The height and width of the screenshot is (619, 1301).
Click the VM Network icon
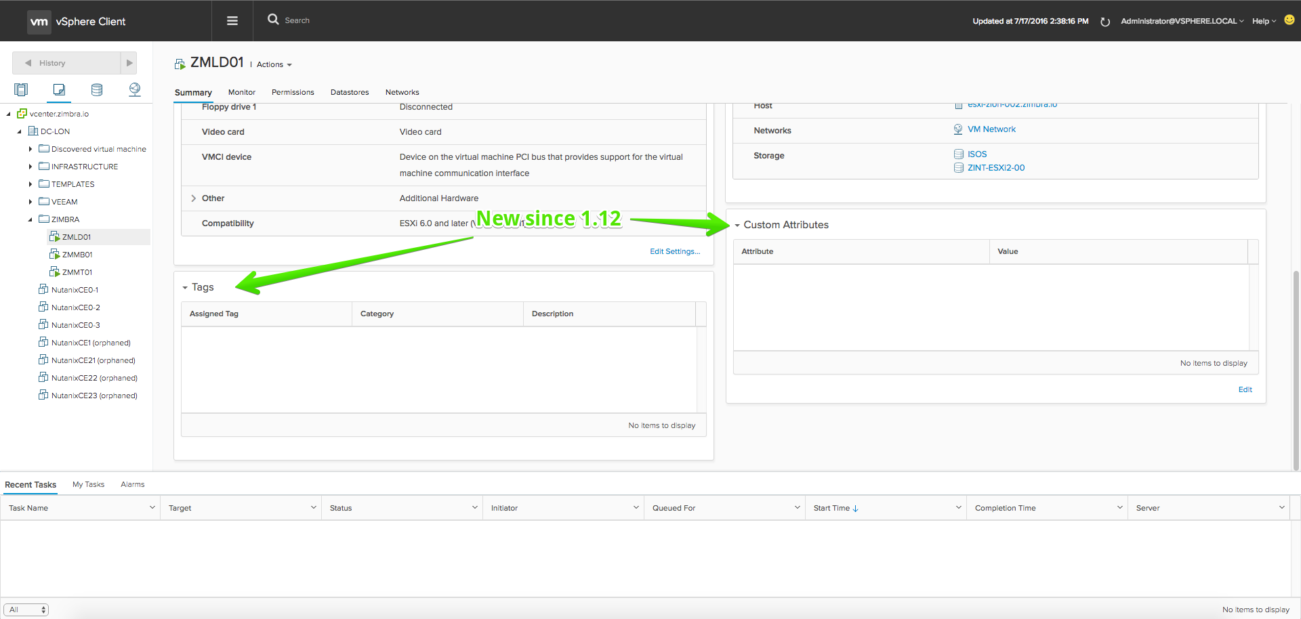[958, 129]
